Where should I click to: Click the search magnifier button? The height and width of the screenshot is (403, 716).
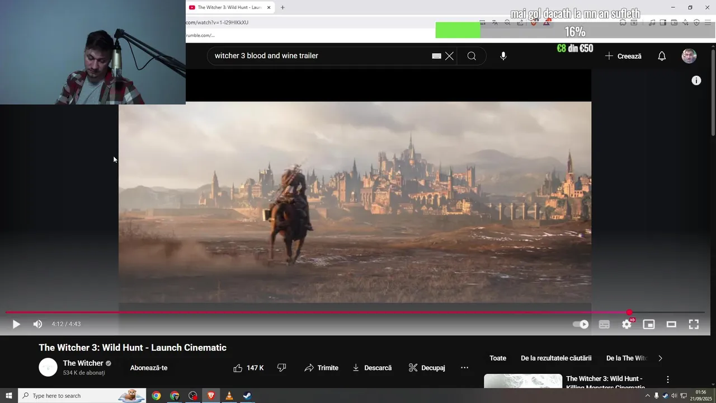472,56
